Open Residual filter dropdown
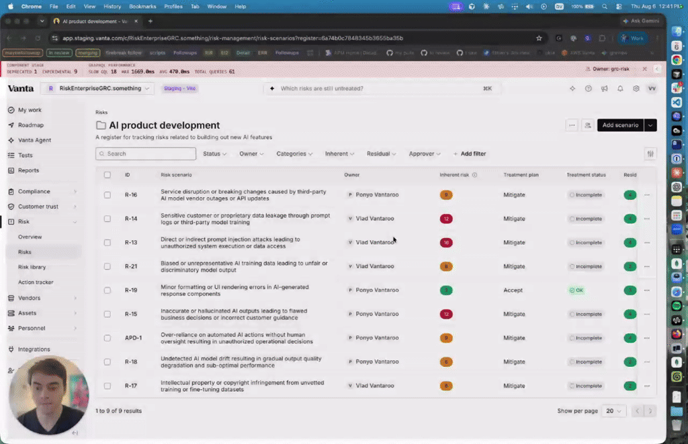The image size is (688, 444). click(x=382, y=154)
